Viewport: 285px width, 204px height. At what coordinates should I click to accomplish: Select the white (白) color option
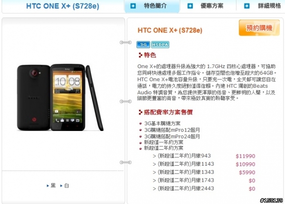click(x=65, y=186)
